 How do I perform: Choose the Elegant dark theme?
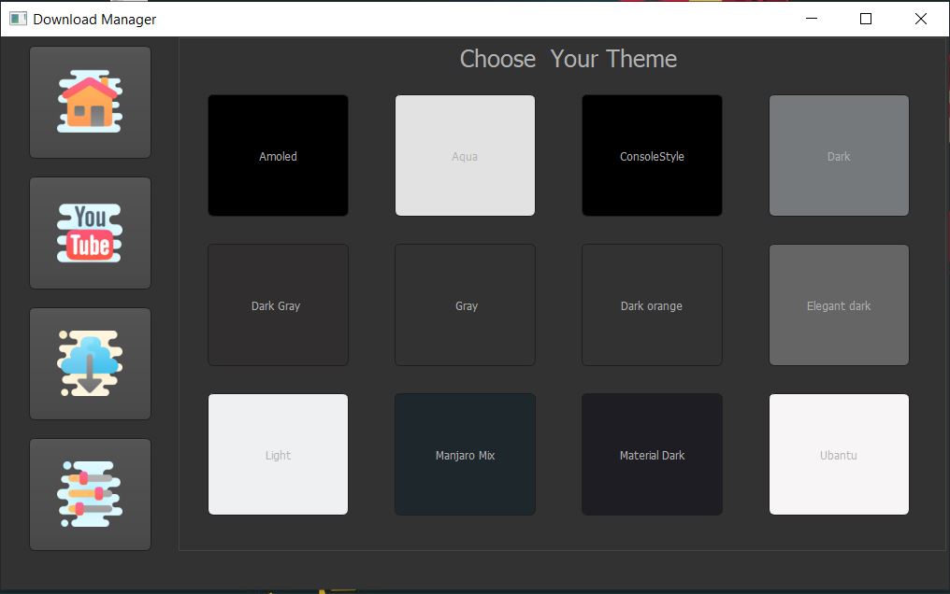[839, 304]
